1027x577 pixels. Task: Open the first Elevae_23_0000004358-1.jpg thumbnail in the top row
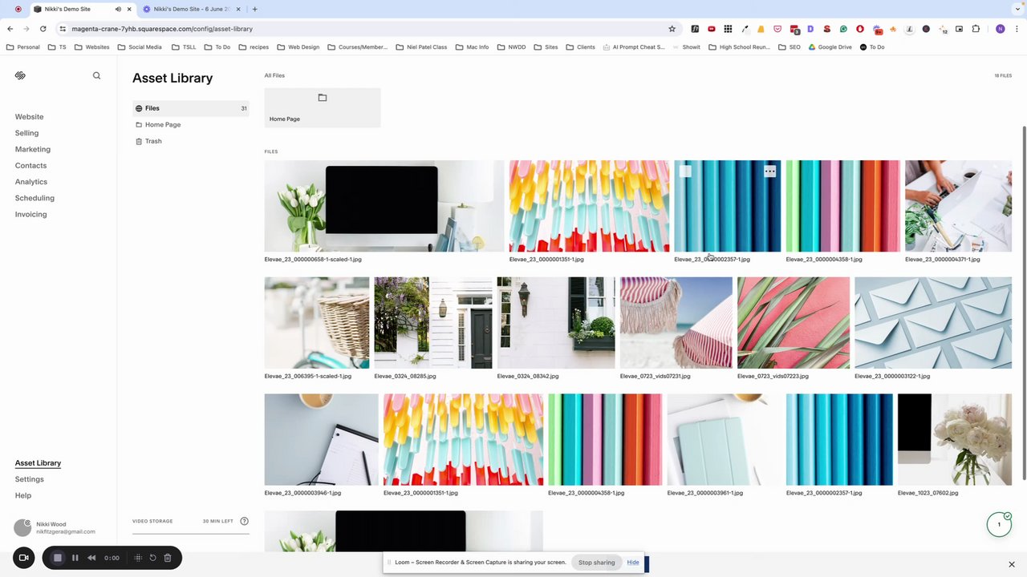pyautogui.click(x=842, y=206)
